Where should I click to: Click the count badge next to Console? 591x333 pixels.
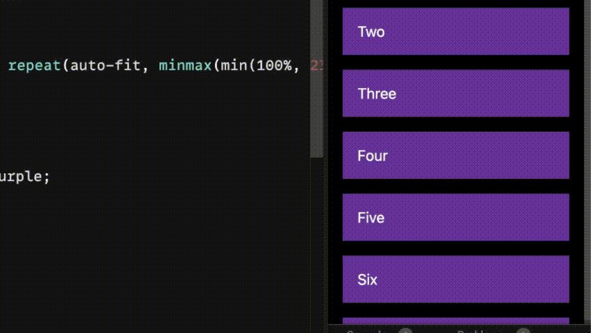click(406, 330)
